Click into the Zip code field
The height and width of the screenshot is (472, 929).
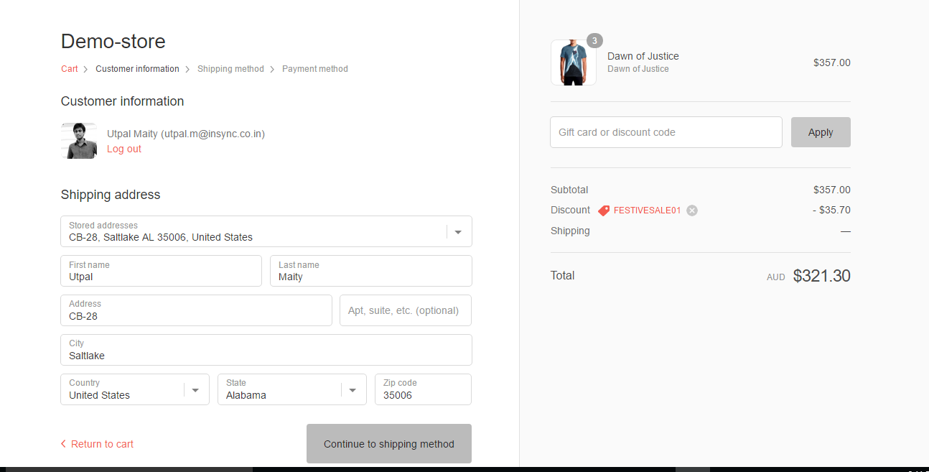[x=424, y=389]
